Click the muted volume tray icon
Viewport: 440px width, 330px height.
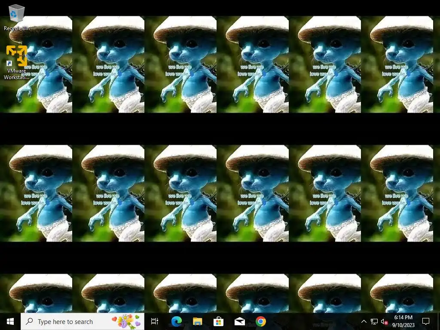click(384, 321)
